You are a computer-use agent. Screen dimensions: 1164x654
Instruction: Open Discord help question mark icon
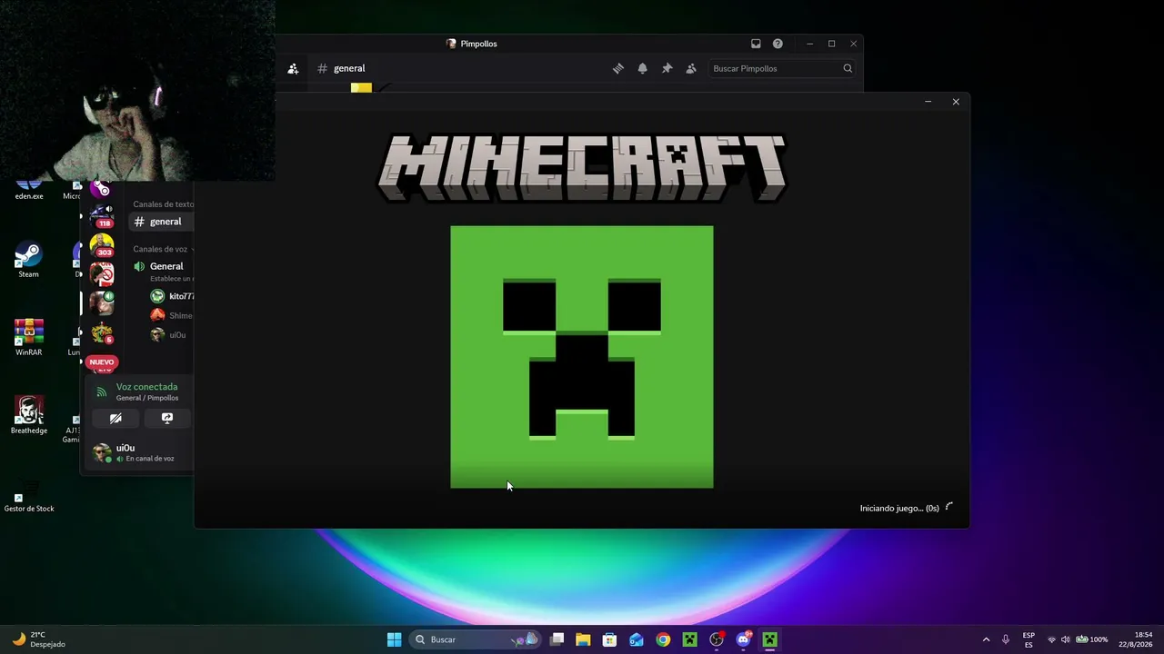pos(778,44)
